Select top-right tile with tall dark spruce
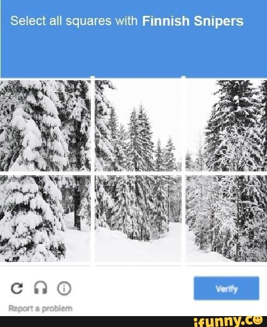The height and width of the screenshot is (327, 267). click(x=226, y=126)
